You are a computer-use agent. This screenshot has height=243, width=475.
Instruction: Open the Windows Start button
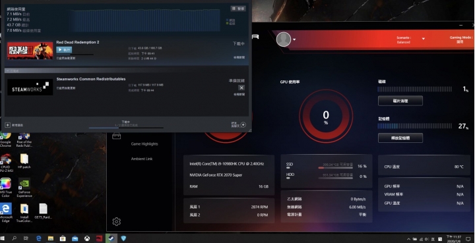[3, 238]
